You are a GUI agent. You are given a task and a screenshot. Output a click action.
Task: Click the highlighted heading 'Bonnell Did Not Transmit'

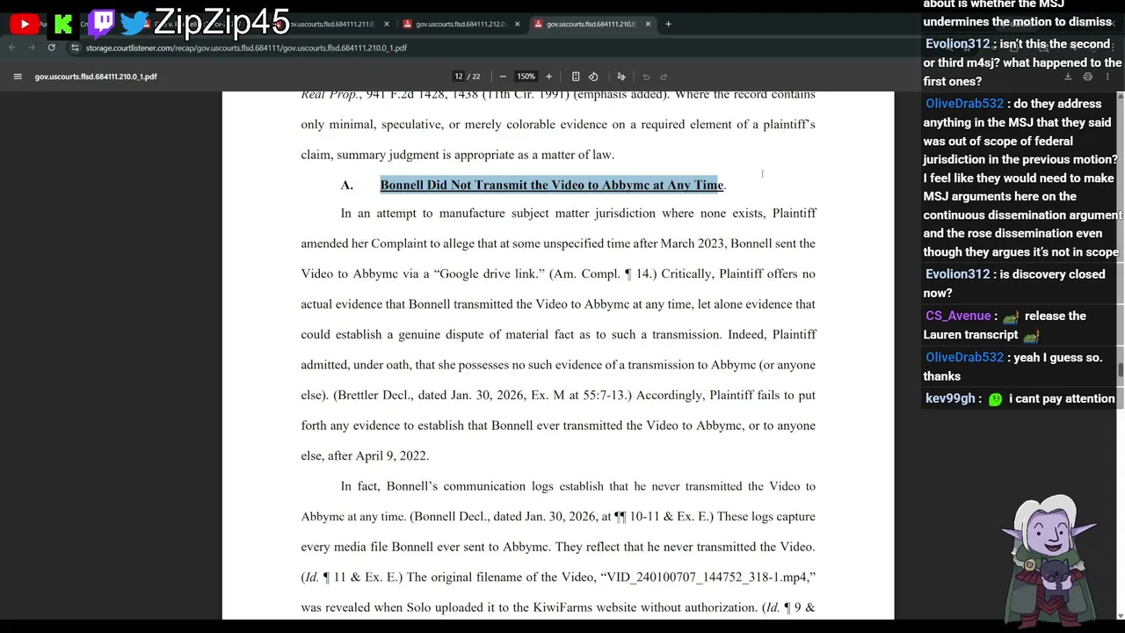[552, 185]
